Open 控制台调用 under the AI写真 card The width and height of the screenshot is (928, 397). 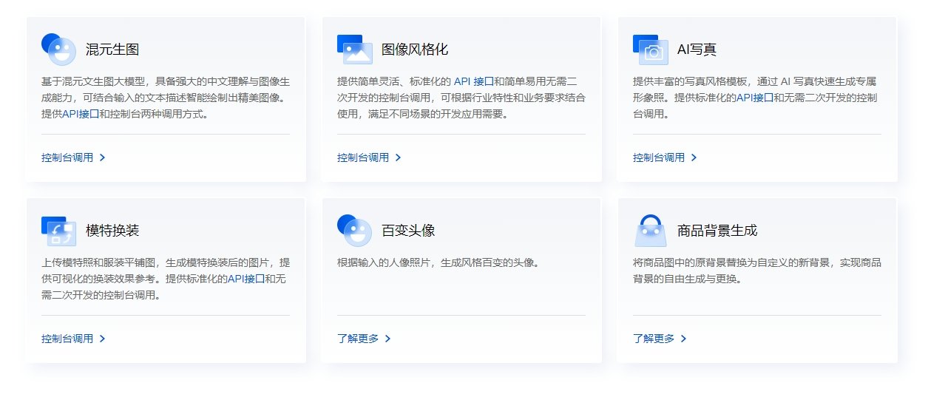pyautogui.click(x=659, y=157)
